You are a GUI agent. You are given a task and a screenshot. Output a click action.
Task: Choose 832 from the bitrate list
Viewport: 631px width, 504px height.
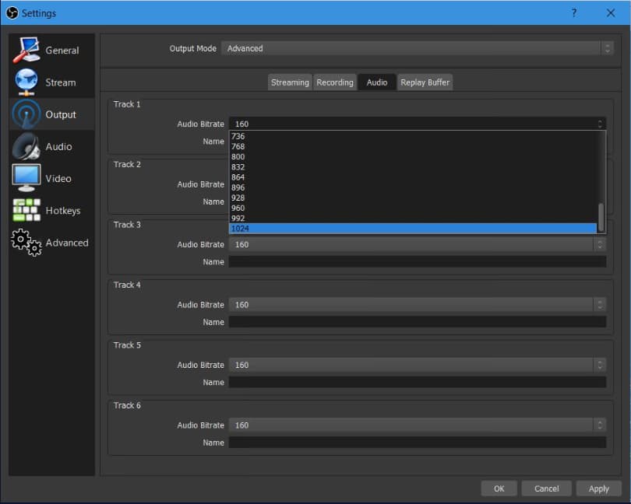(413, 166)
